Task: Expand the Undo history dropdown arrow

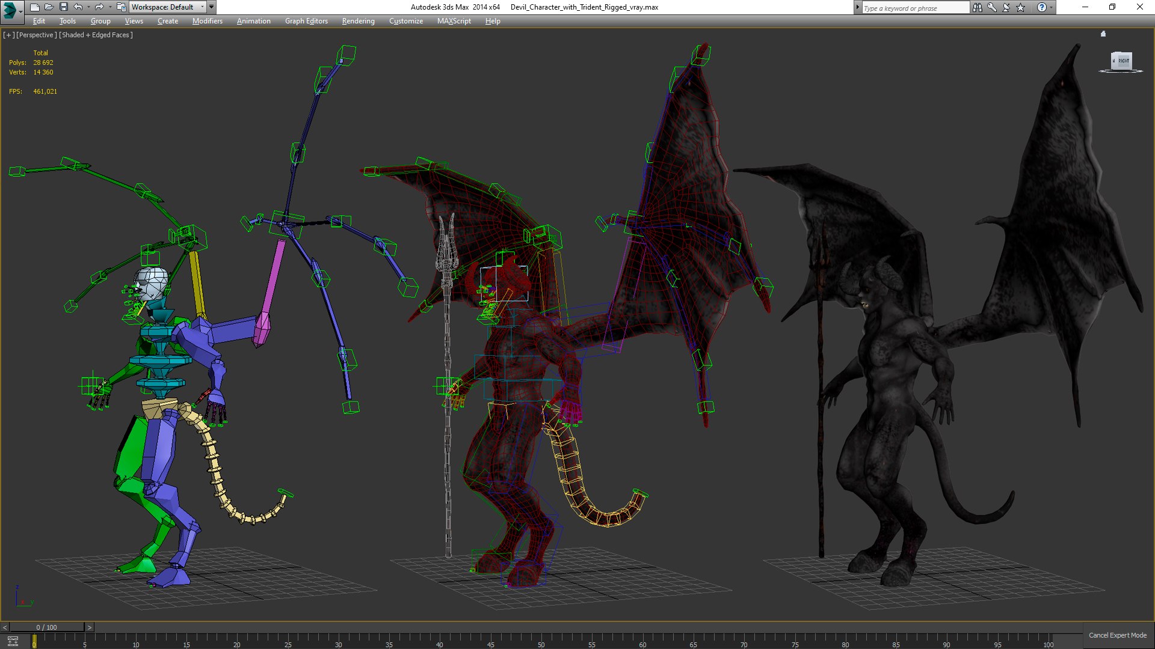Action: 88,7
